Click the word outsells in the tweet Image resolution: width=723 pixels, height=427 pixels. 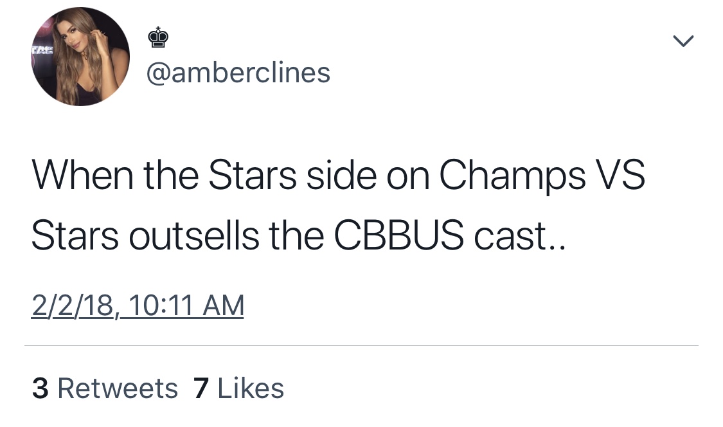point(193,235)
